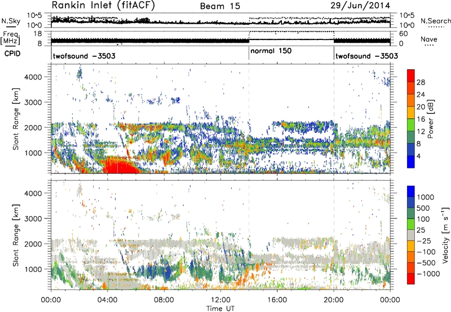Click the '1000' velocity colorbar label
Image resolution: width=451 pixels, height=312 pixels.
[x=426, y=197]
